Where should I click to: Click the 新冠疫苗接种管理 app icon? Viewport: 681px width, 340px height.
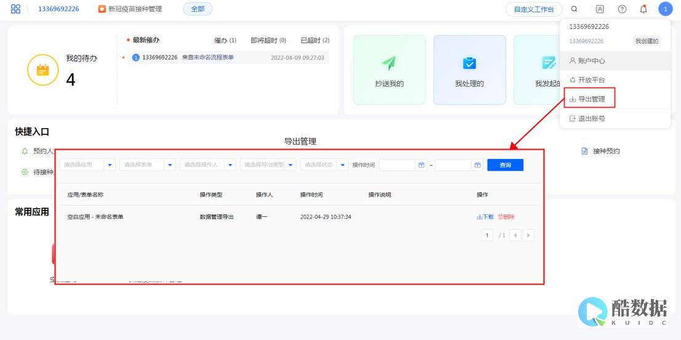pyautogui.click(x=102, y=9)
